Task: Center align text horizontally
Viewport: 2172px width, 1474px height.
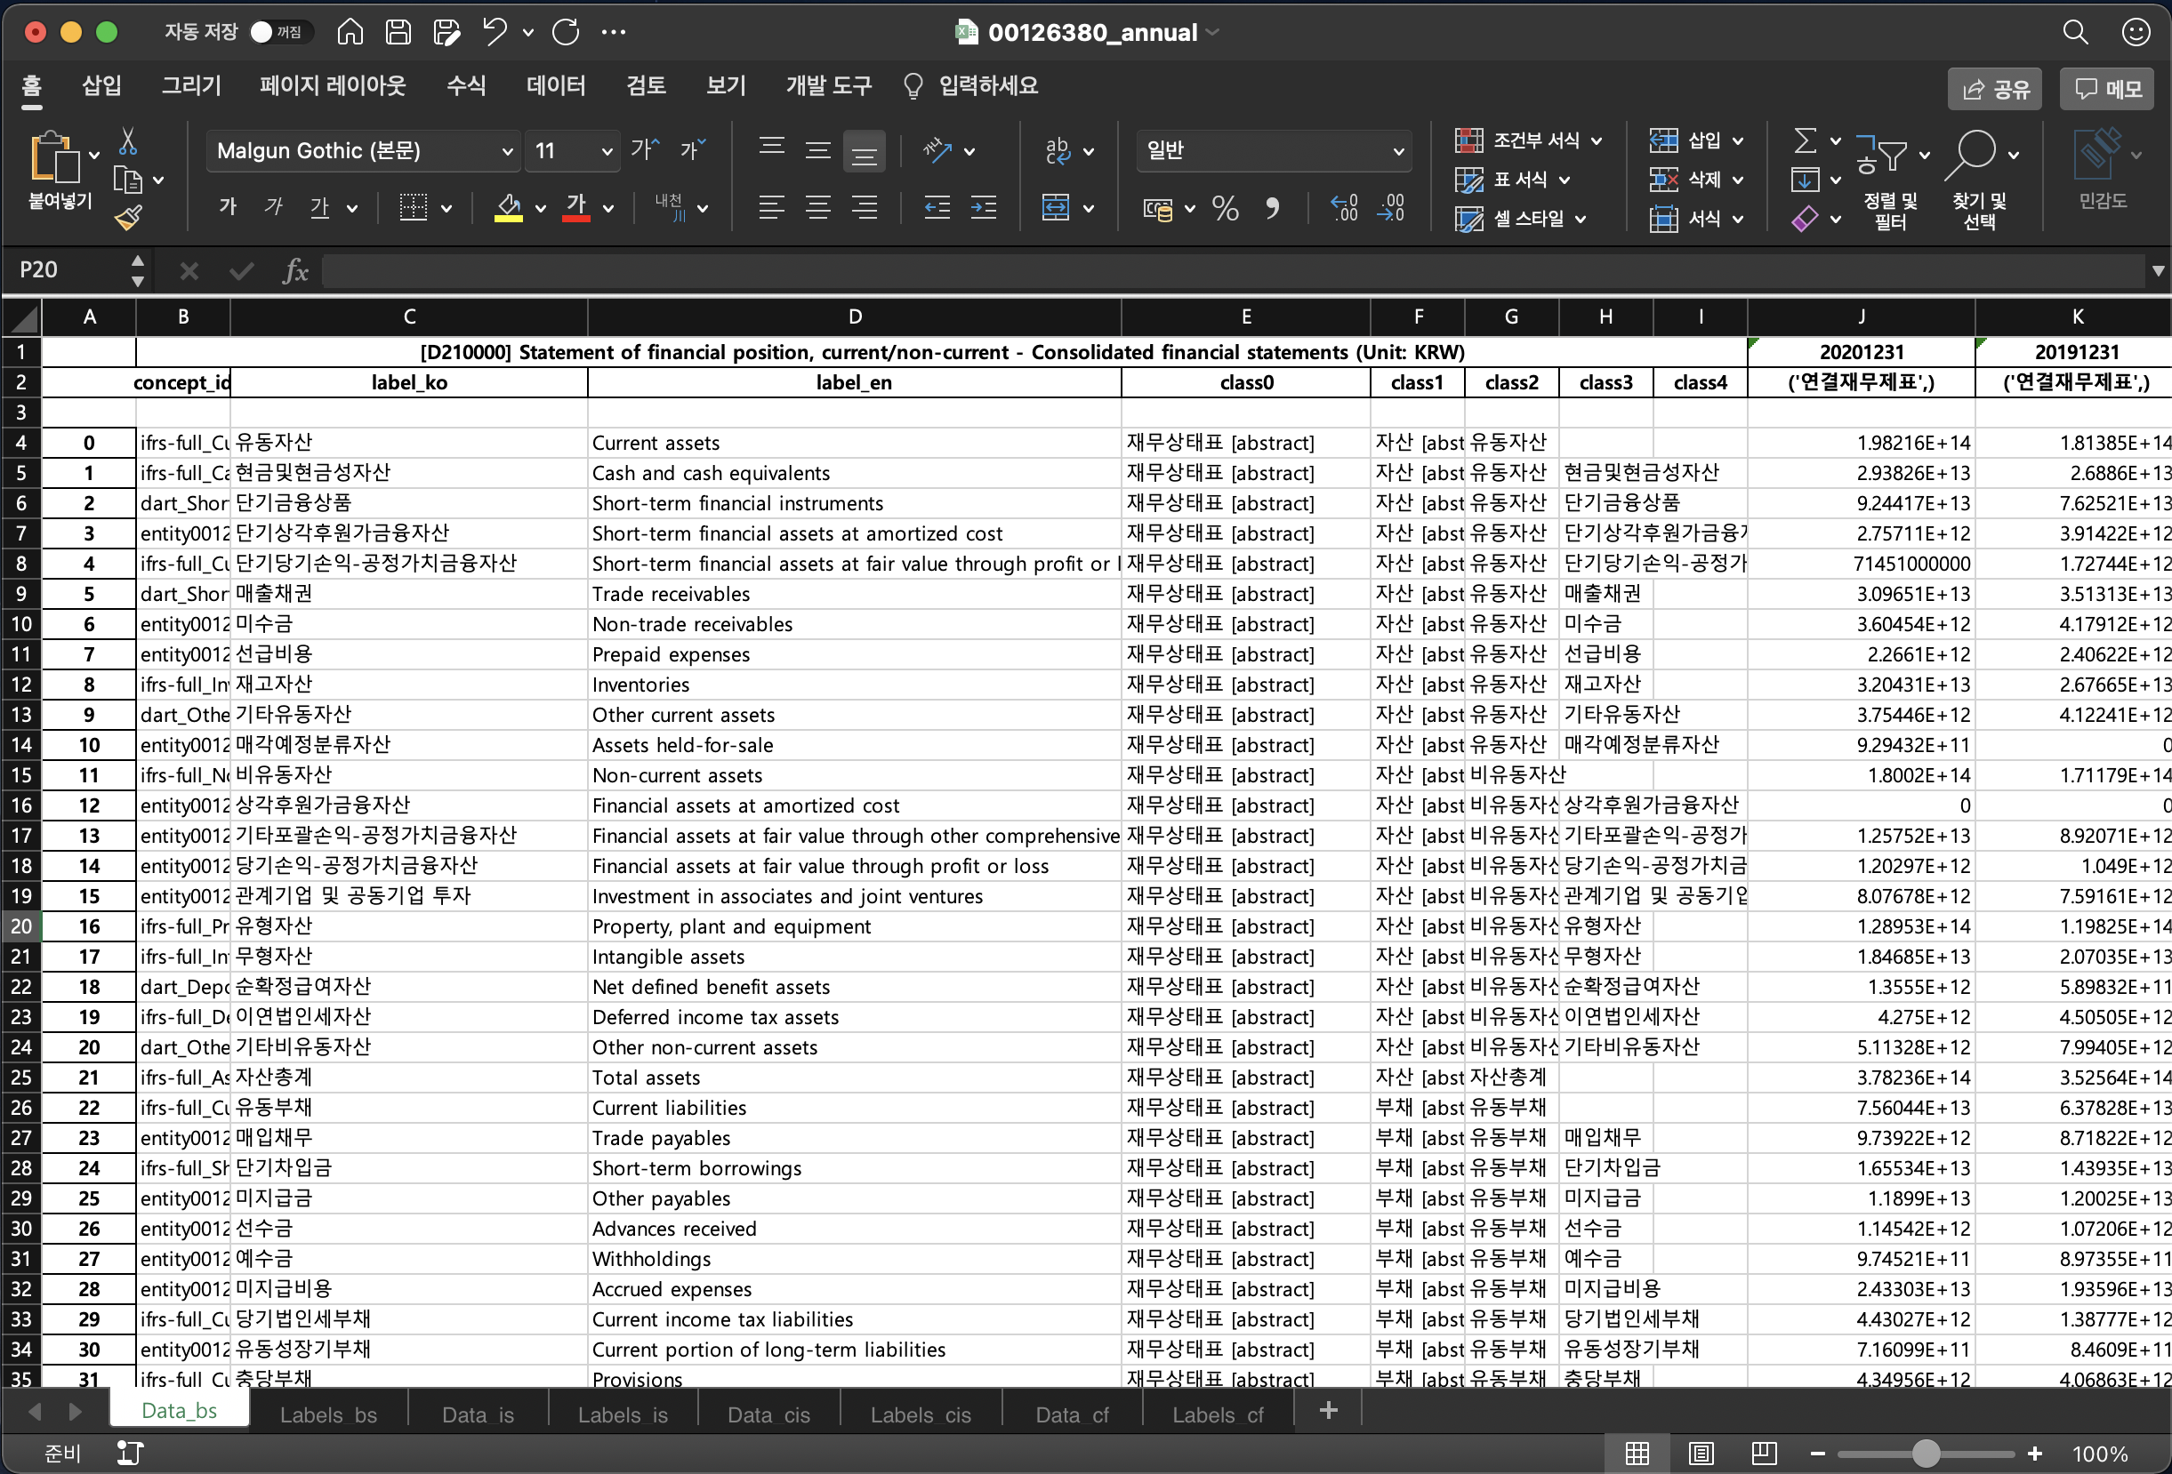Action: (x=817, y=207)
